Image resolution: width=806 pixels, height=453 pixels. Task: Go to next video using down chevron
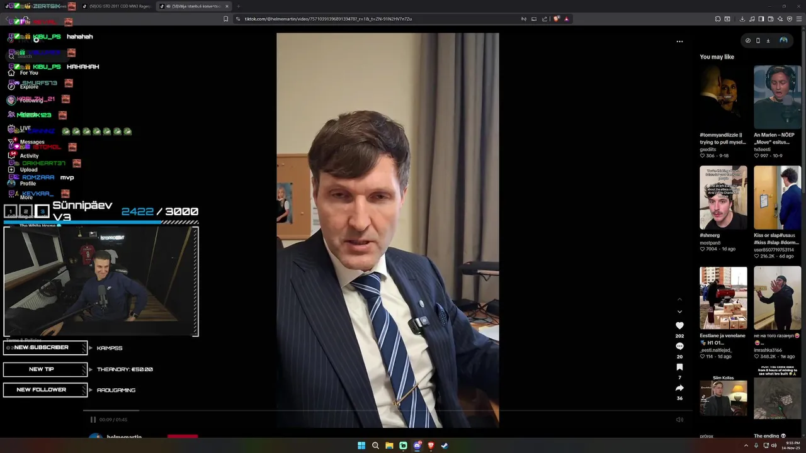(679, 311)
